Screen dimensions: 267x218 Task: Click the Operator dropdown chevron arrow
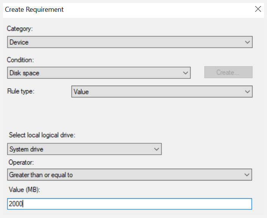pyautogui.click(x=247, y=175)
